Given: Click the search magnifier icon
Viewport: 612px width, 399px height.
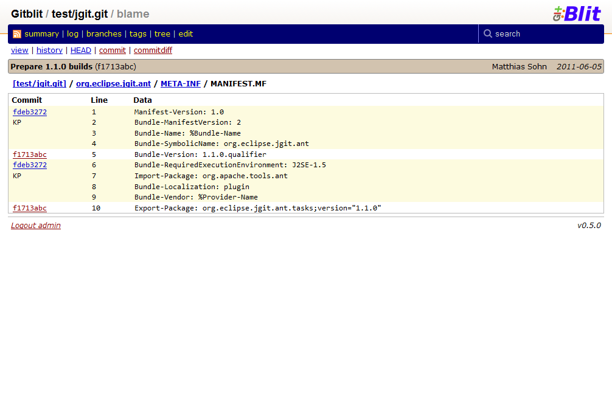Looking at the screenshot, I should coord(487,33).
